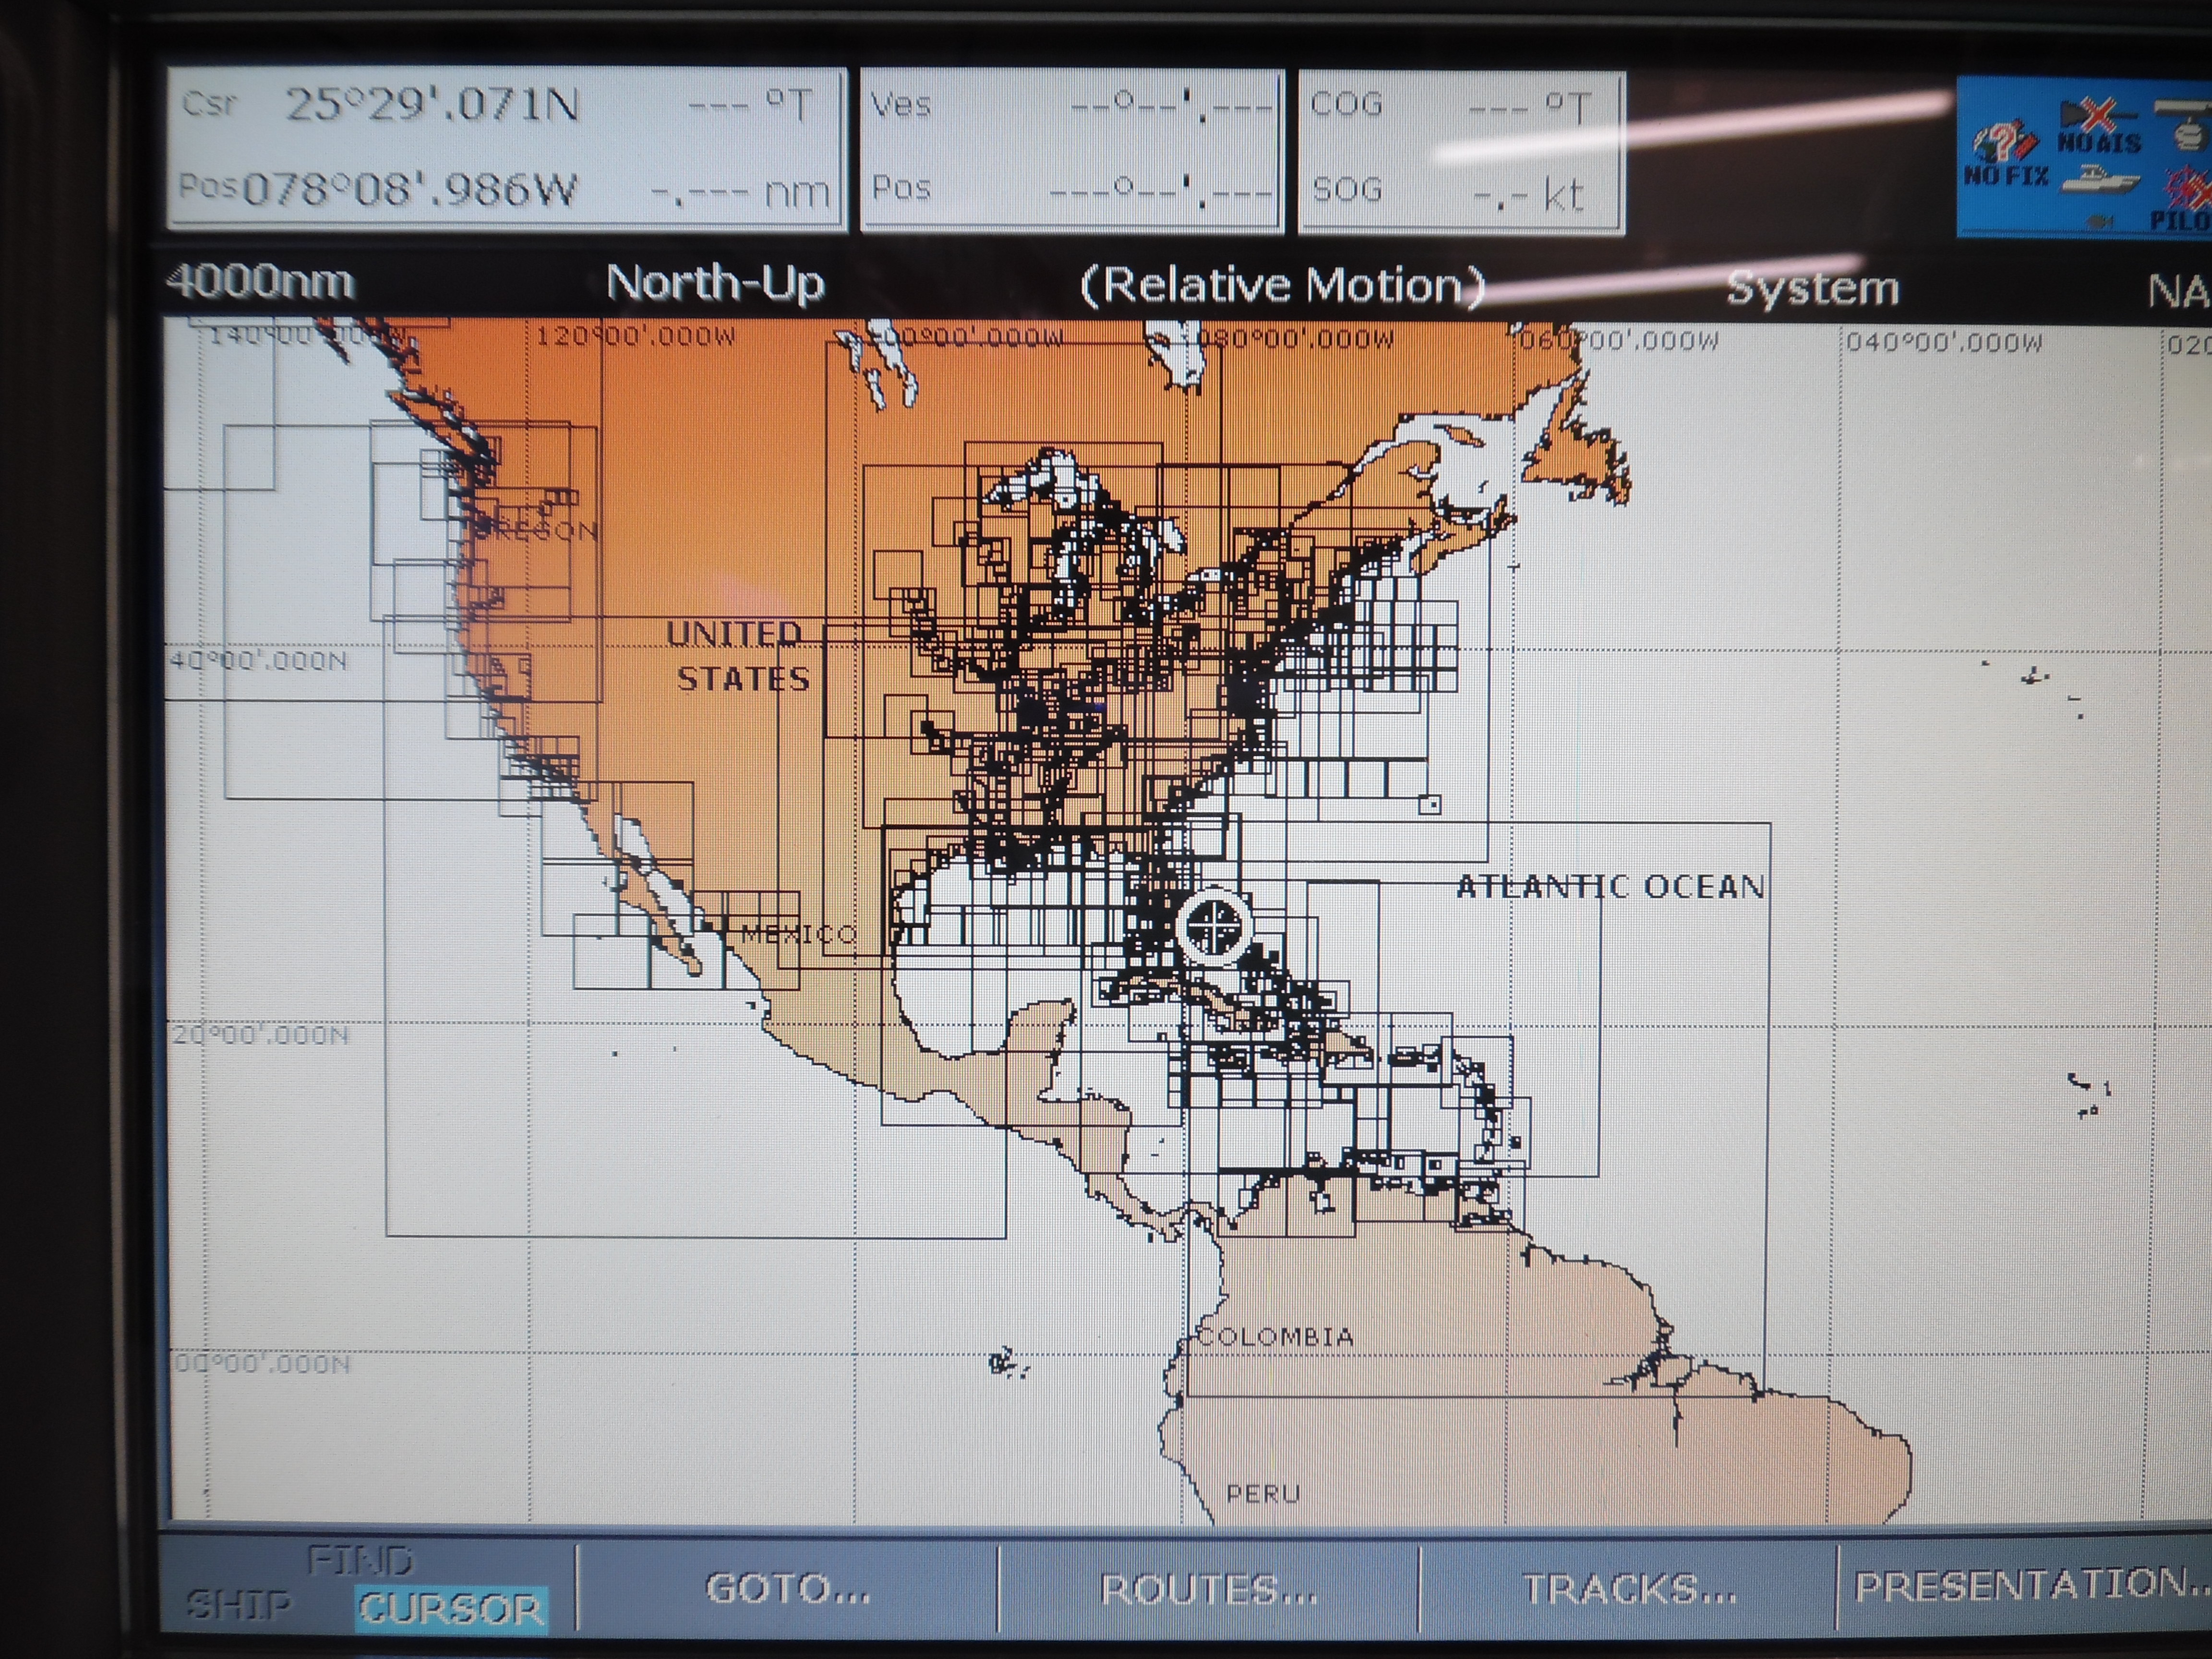Tap the grey boat icon in the status panel
Screen dimensions: 2212x1659
pos(2101,181)
